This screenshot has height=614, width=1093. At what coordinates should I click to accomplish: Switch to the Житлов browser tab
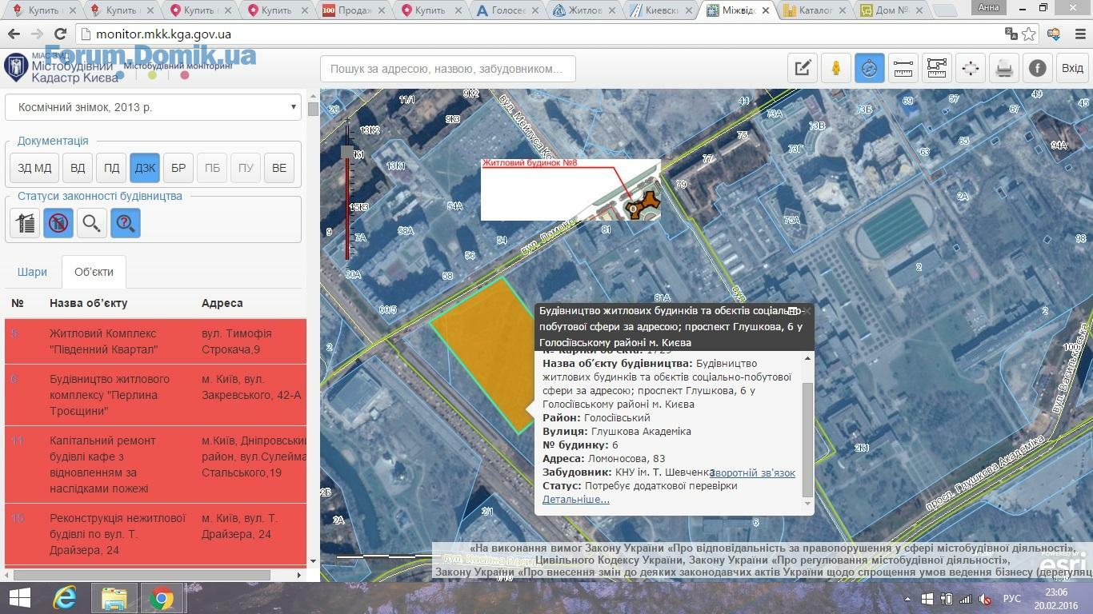pos(585,10)
